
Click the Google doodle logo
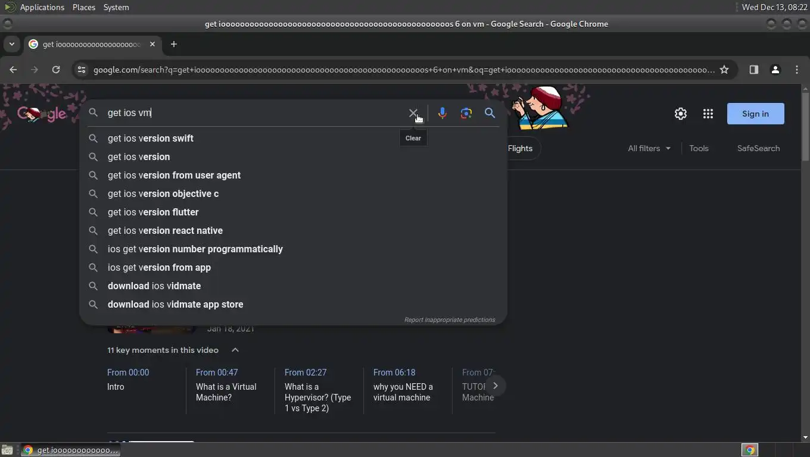(41, 114)
